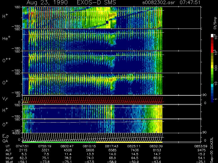218x163 pixels.
Task: Click the "UT" row label
Action: pos(8,146)
